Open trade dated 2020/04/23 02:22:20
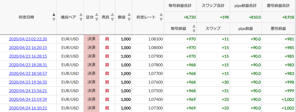The height and width of the screenshot is (112, 296). (x=28, y=39)
